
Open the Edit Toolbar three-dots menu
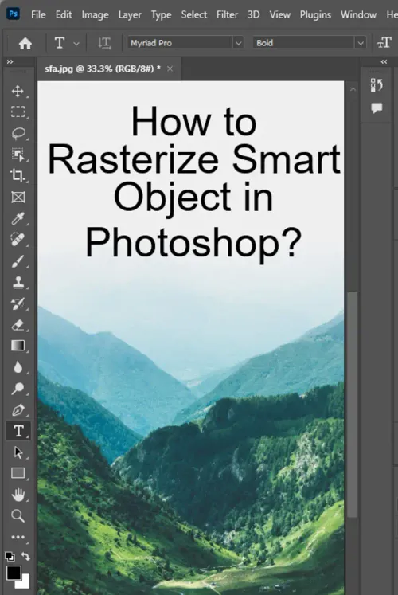coord(18,537)
